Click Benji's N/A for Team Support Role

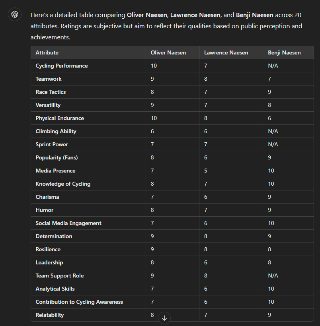[273, 276]
